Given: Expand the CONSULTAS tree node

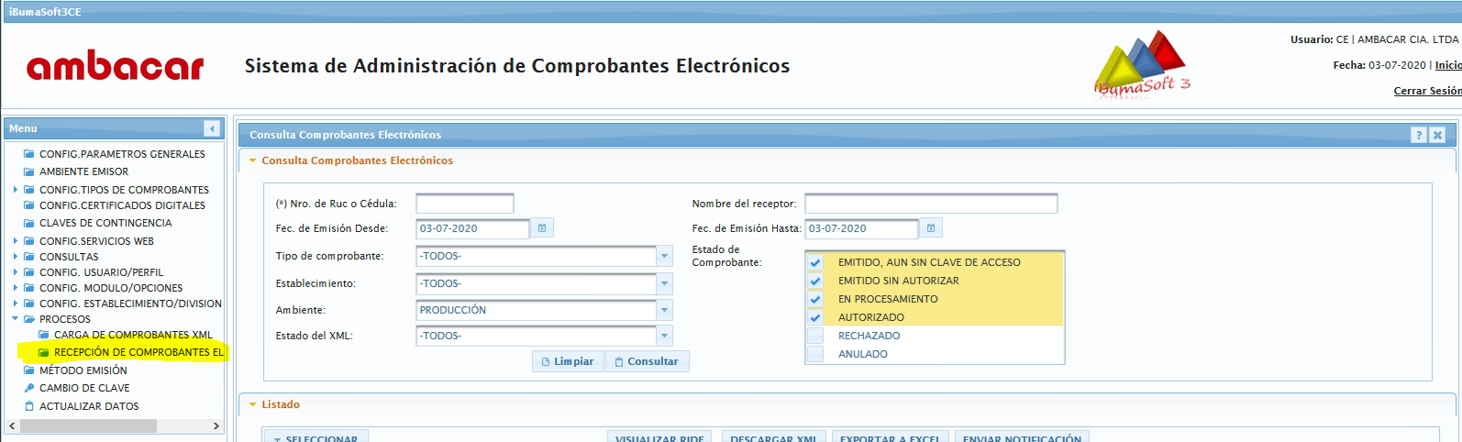Looking at the screenshot, I should click(x=16, y=257).
